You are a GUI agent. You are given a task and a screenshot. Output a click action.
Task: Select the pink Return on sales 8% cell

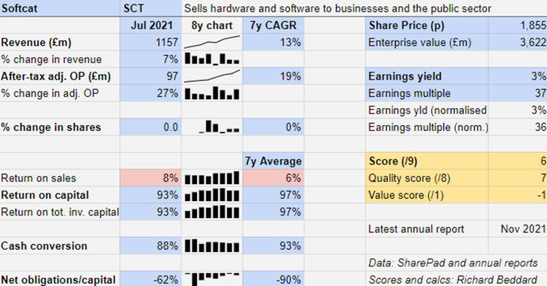tap(151, 178)
